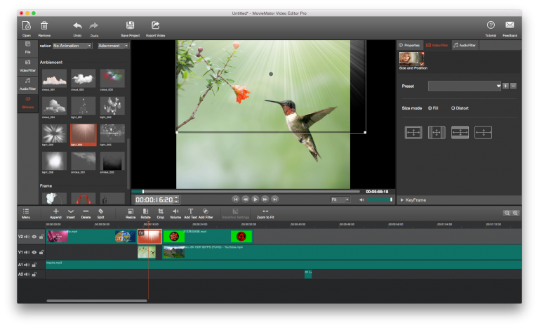This screenshot has width=539, height=328.
Task: Expand the KeyFrame section
Action: coord(413,200)
